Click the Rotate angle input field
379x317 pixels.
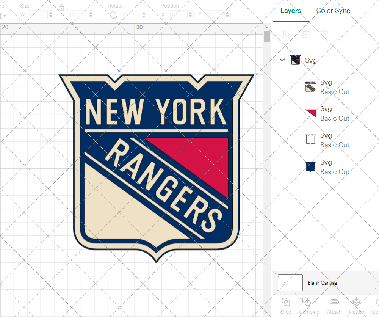pyautogui.click(x=131, y=15)
